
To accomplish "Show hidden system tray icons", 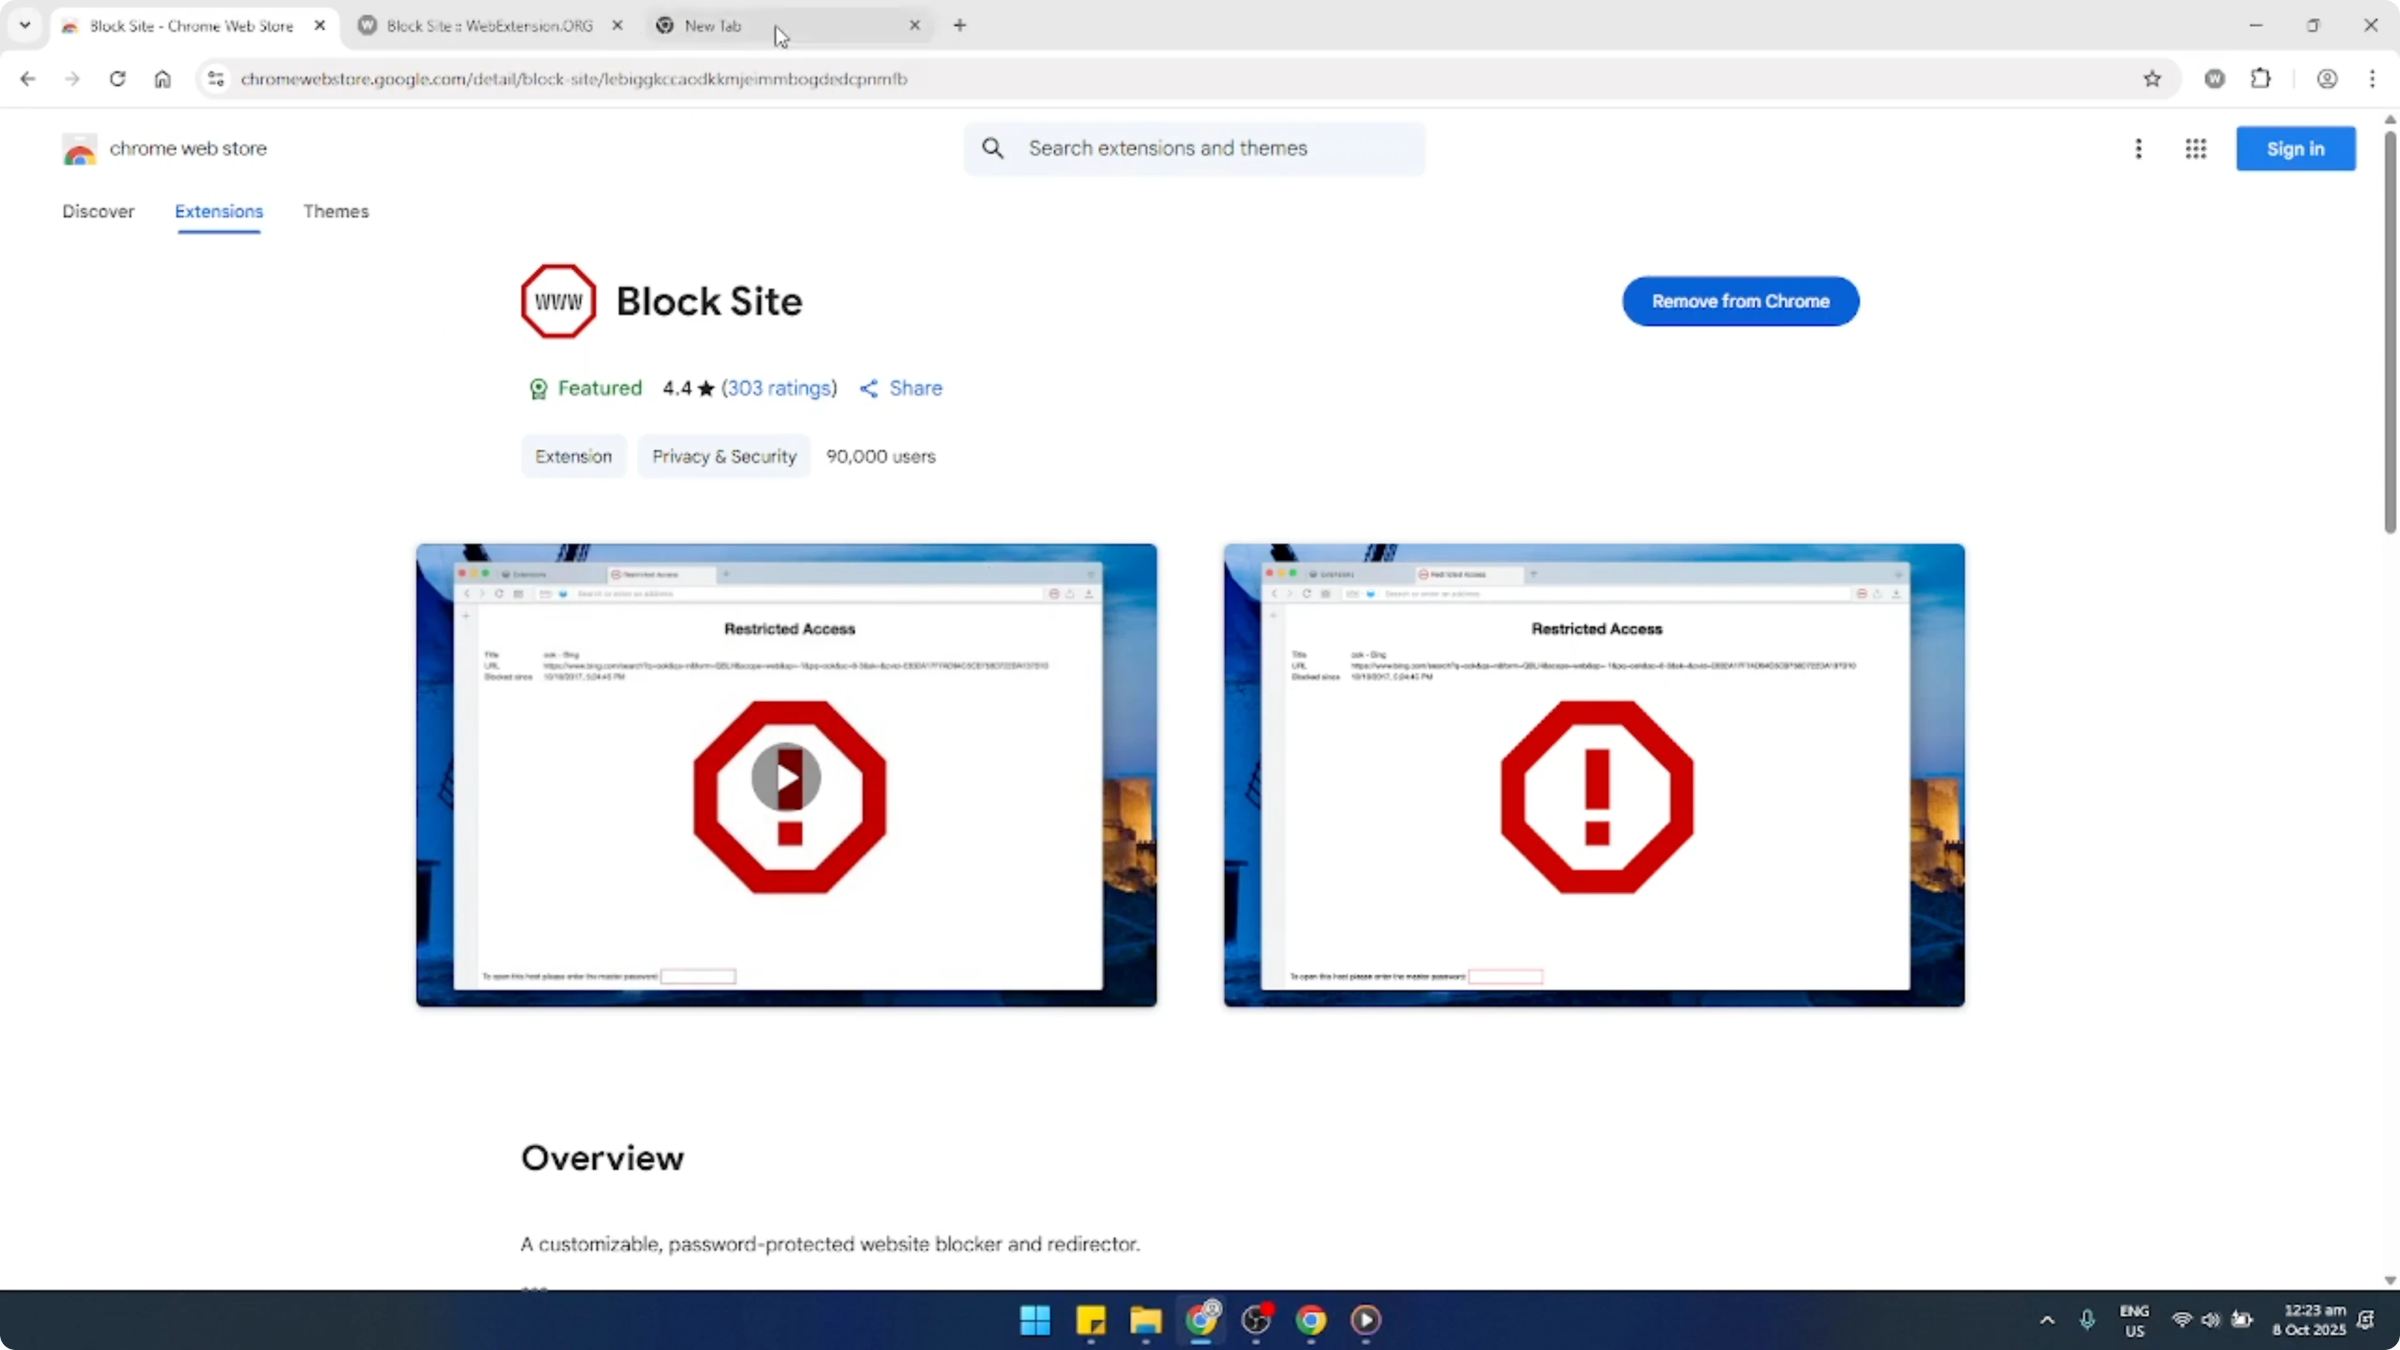I will tap(2047, 1320).
